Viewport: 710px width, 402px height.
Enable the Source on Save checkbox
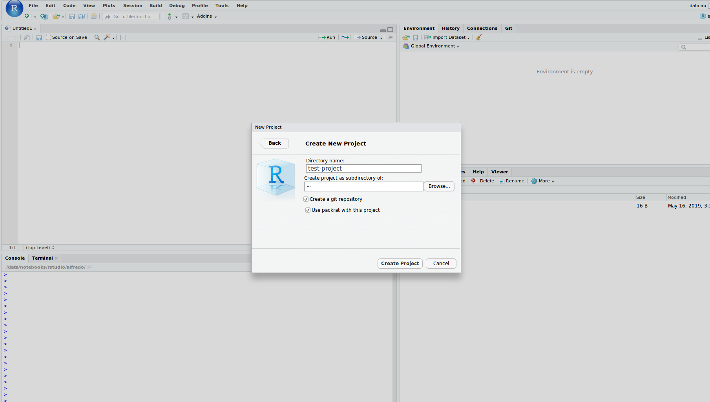[48, 38]
